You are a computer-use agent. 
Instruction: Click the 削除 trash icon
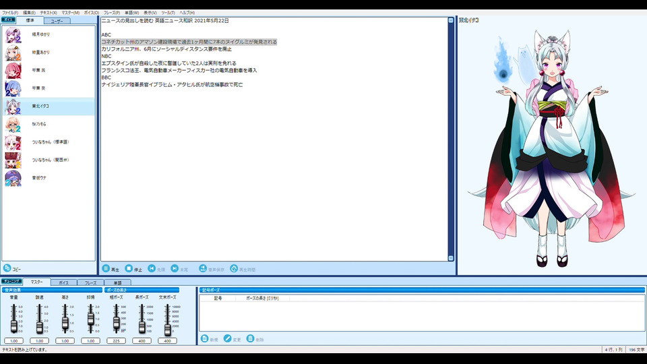pos(250,338)
